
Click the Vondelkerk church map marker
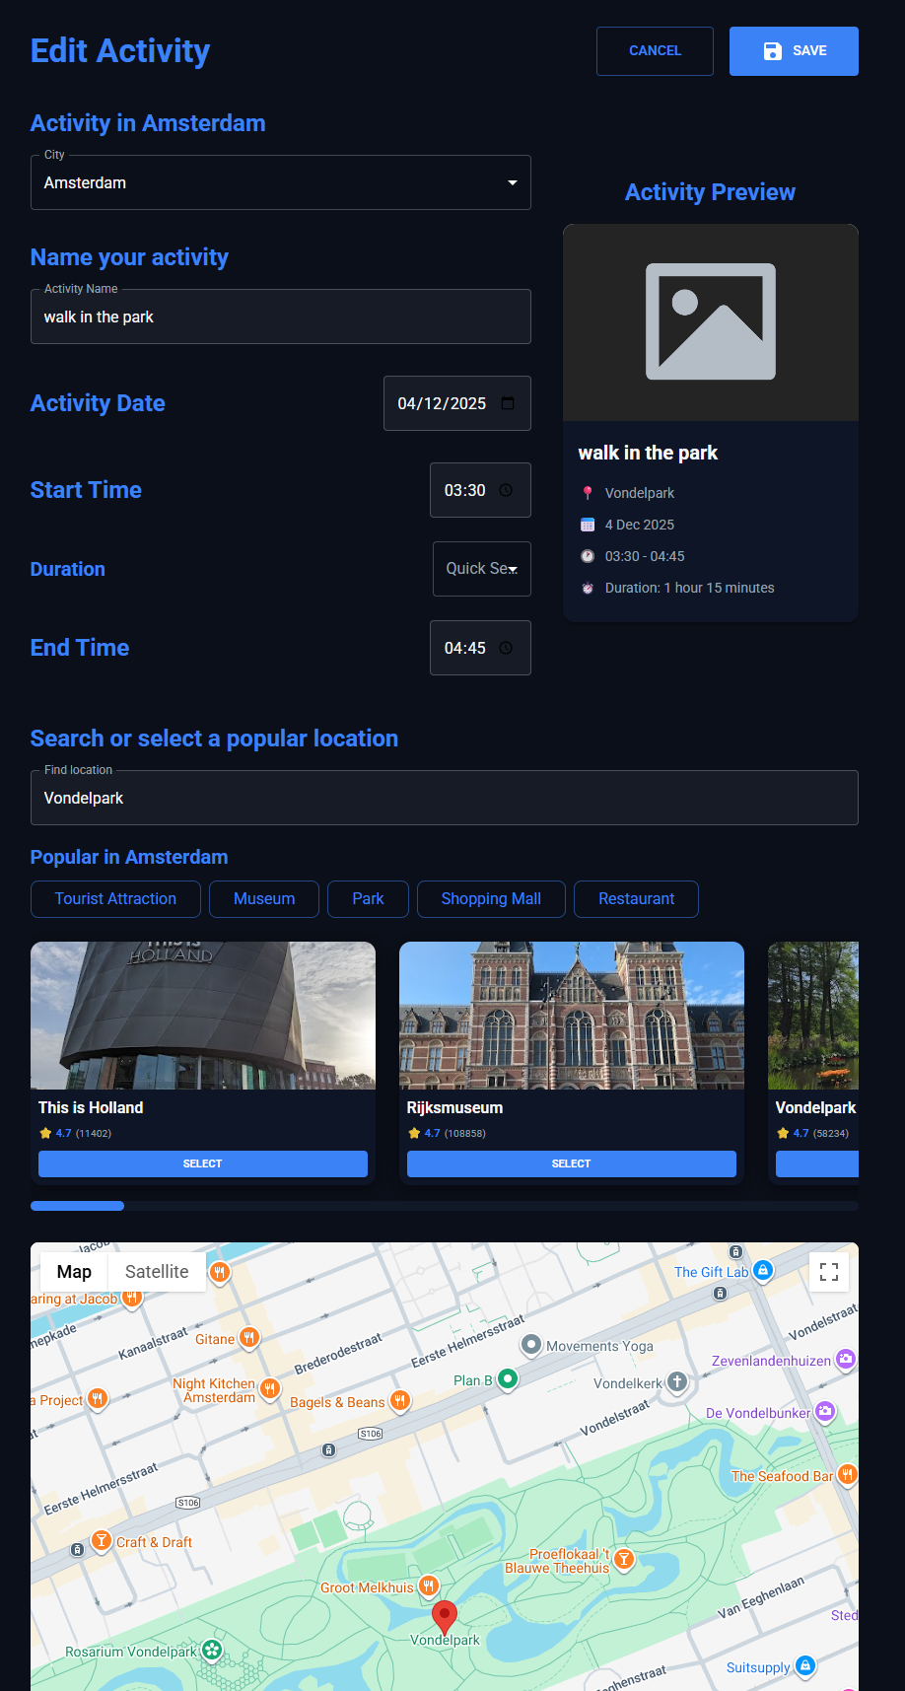click(x=677, y=1381)
